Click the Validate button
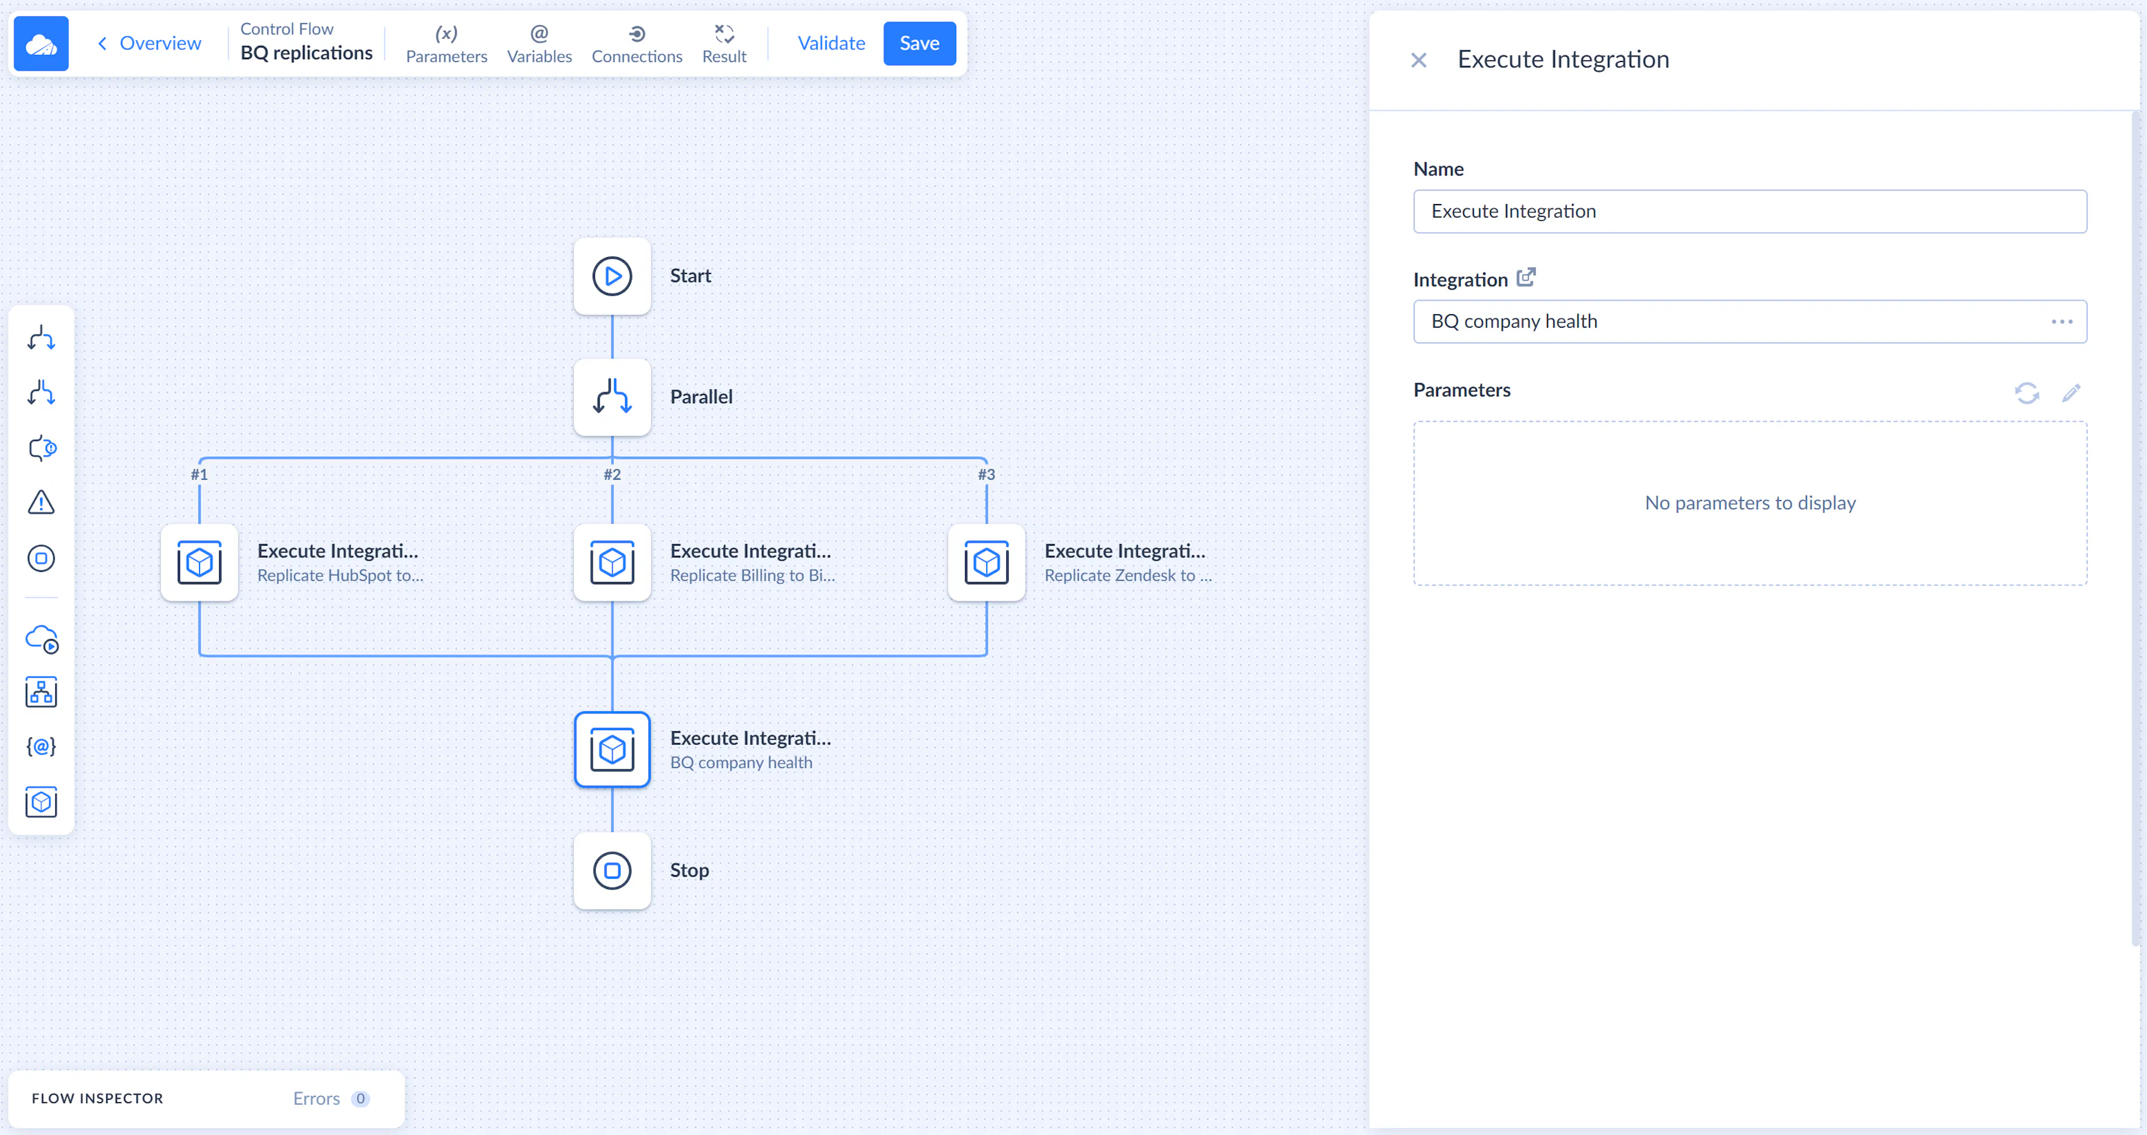 [x=831, y=44]
